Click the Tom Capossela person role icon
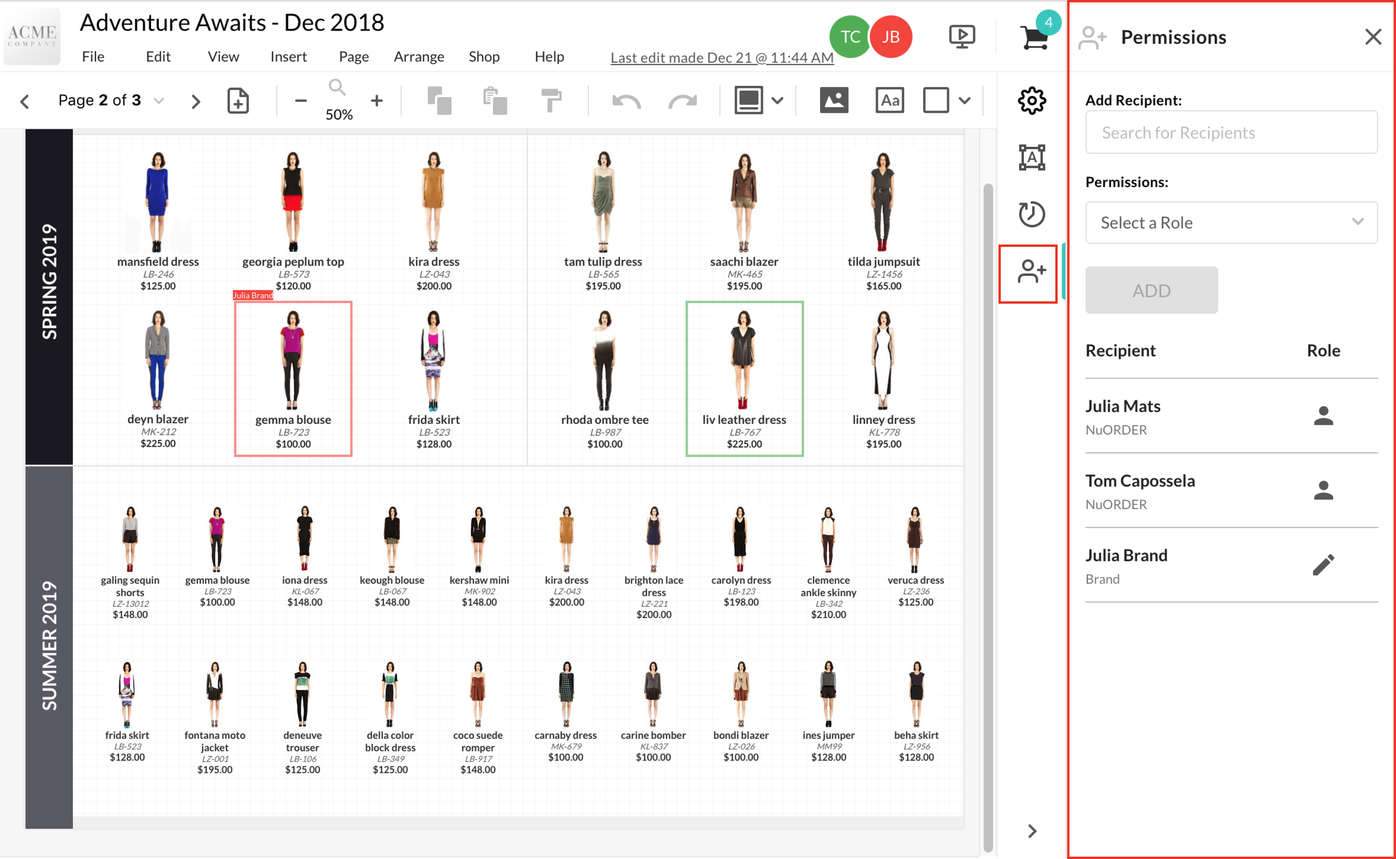This screenshot has width=1396, height=859. (1323, 490)
